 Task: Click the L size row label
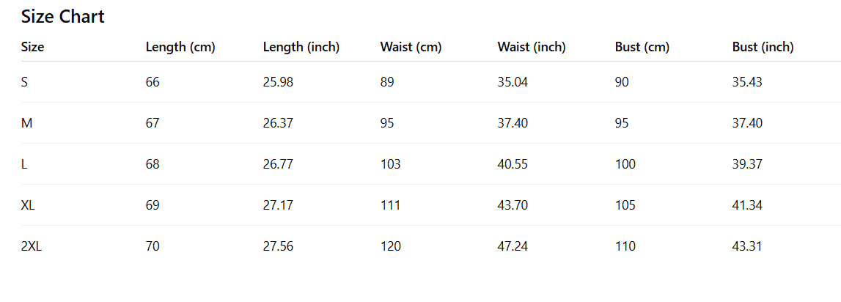coord(24,164)
